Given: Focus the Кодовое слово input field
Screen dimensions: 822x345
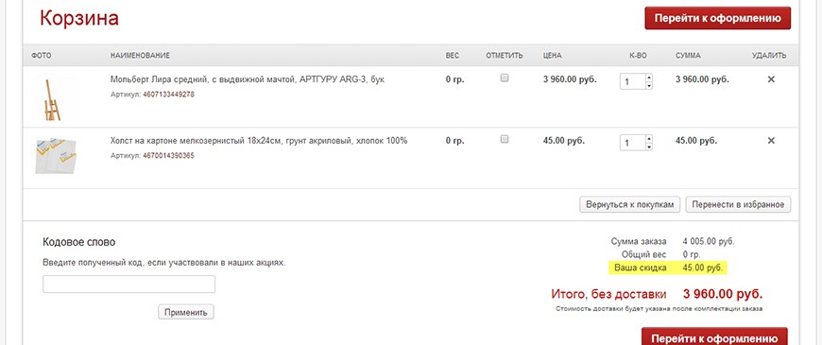Looking at the screenshot, I should tap(128, 285).
